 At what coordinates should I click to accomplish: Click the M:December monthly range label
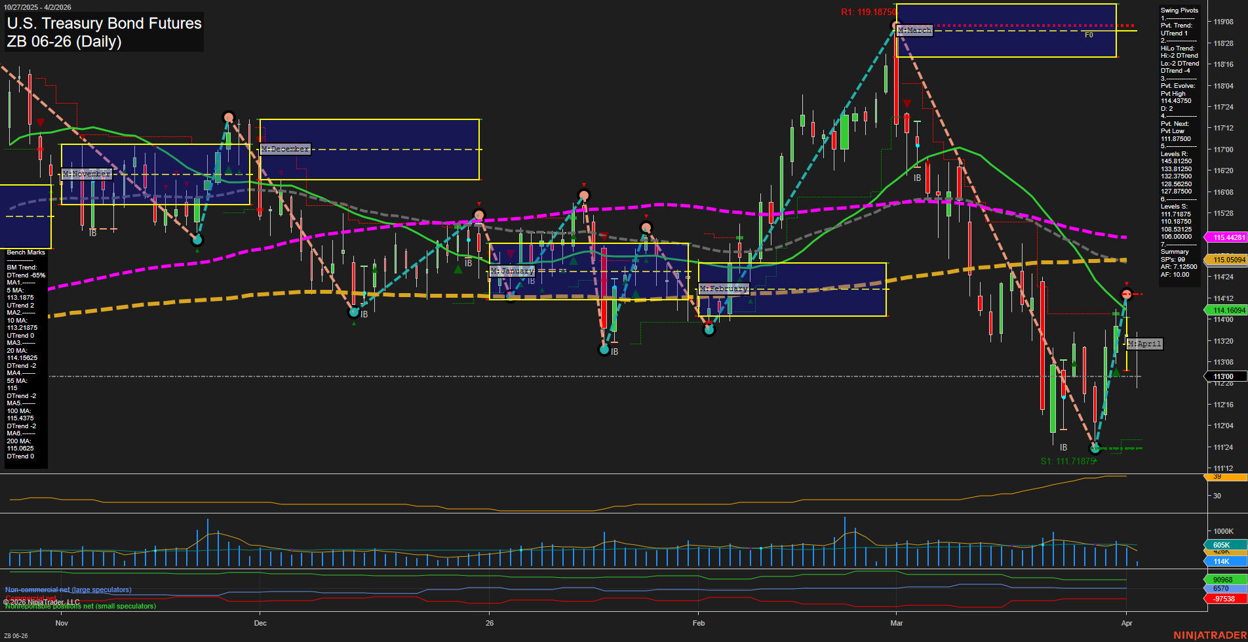pyautogui.click(x=285, y=150)
